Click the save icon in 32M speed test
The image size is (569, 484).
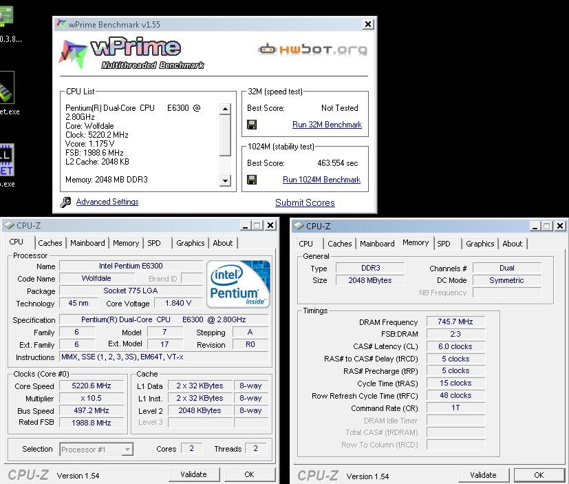point(252,125)
